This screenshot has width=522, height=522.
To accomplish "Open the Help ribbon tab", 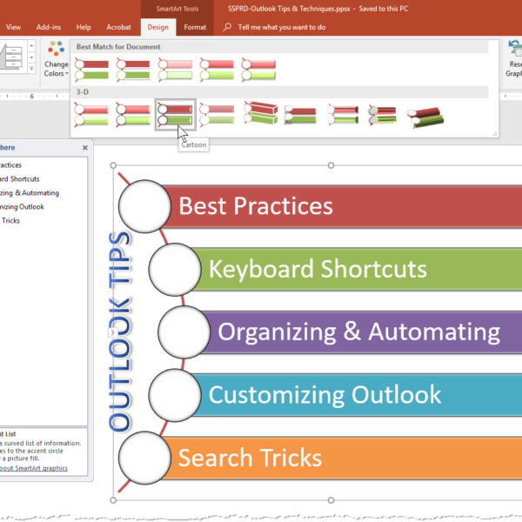I will [x=84, y=27].
